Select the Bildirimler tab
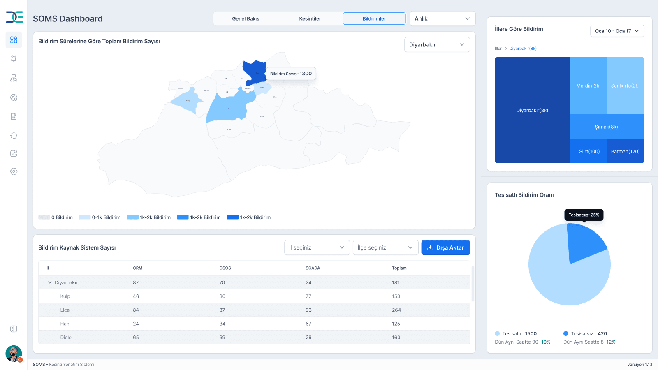The height and width of the screenshot is (370, 658). 374,18
